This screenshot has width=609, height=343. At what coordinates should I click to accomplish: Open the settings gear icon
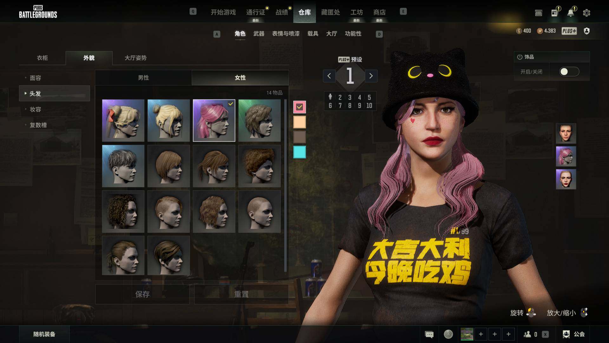click(x=586, y=13)
